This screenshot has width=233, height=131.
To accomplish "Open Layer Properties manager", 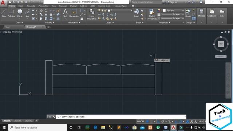I will pos(92,14).
